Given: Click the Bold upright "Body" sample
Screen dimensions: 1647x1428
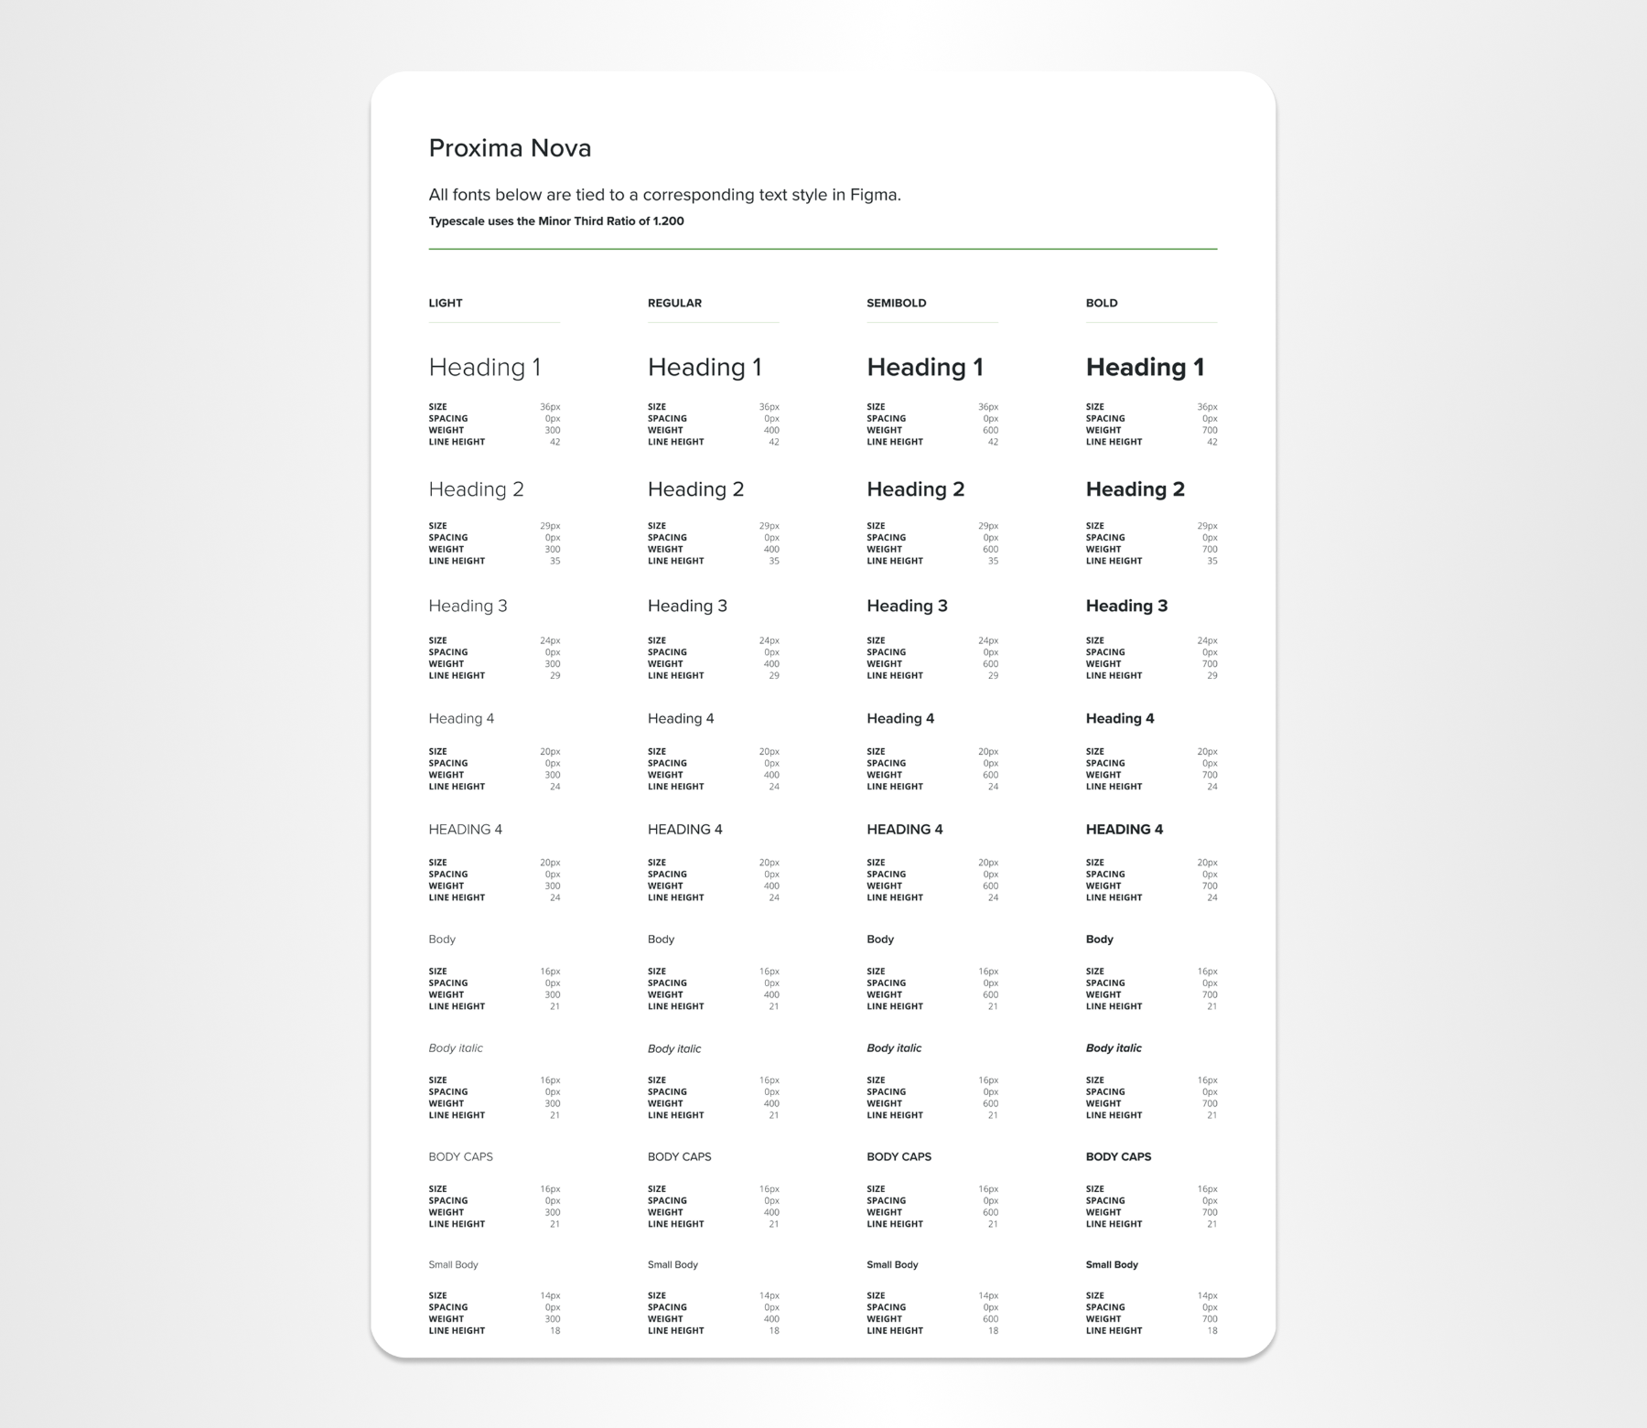Looking at the screenshot, I should click(x=1100, y=939).
